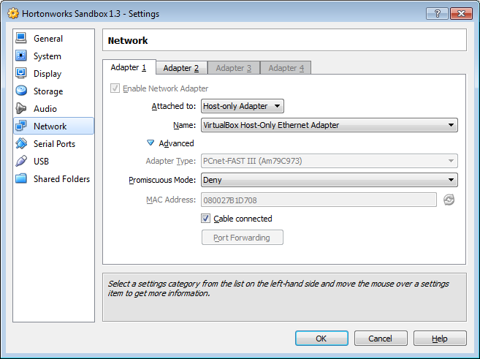Switch to the Adapter 4 tab
Viewport: 480px width, 359px height.
[x=286, y=68]
